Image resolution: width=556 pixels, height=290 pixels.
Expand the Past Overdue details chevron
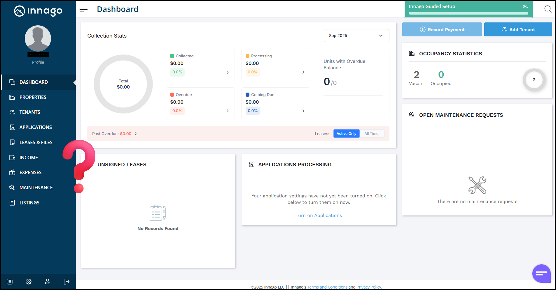coord(136,134)
